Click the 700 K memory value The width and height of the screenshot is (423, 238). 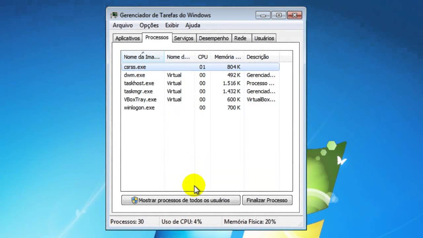point(234,108)
